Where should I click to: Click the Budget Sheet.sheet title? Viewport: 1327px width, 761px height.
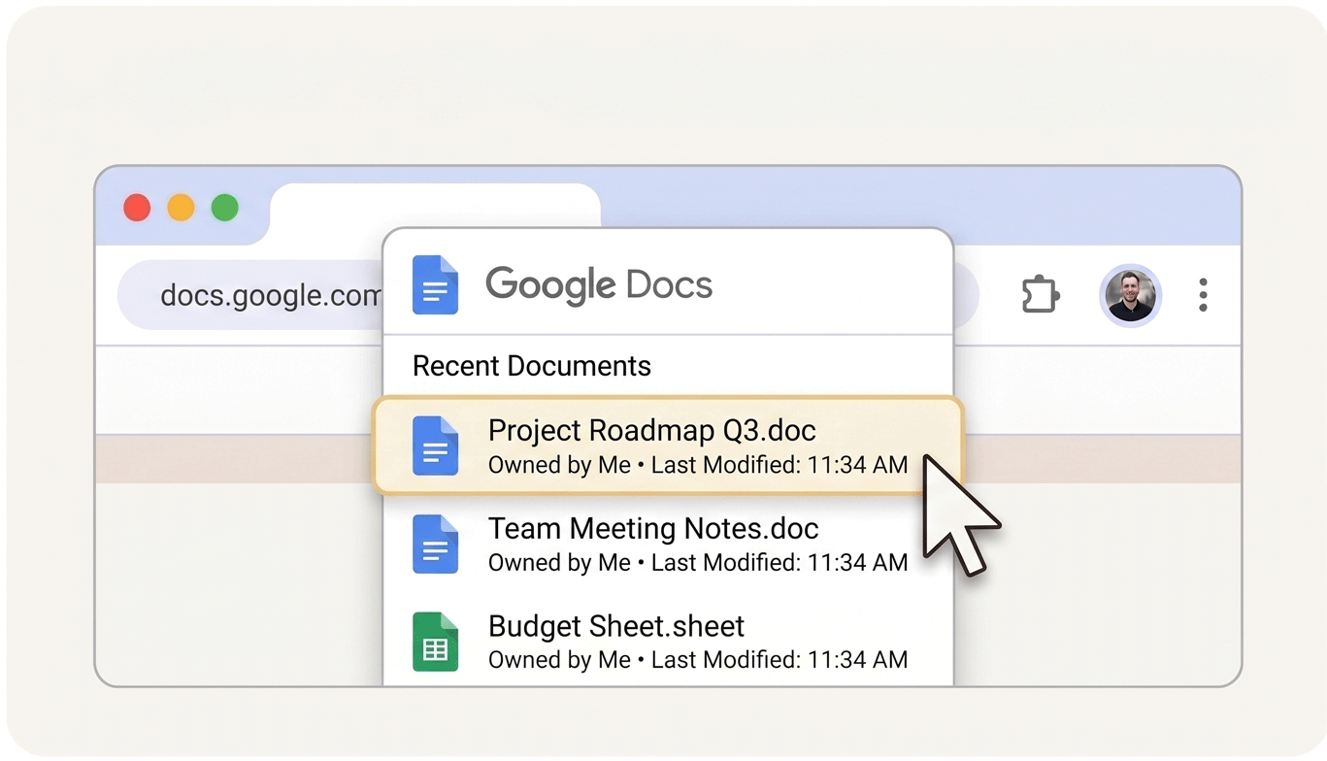[616, 626]
